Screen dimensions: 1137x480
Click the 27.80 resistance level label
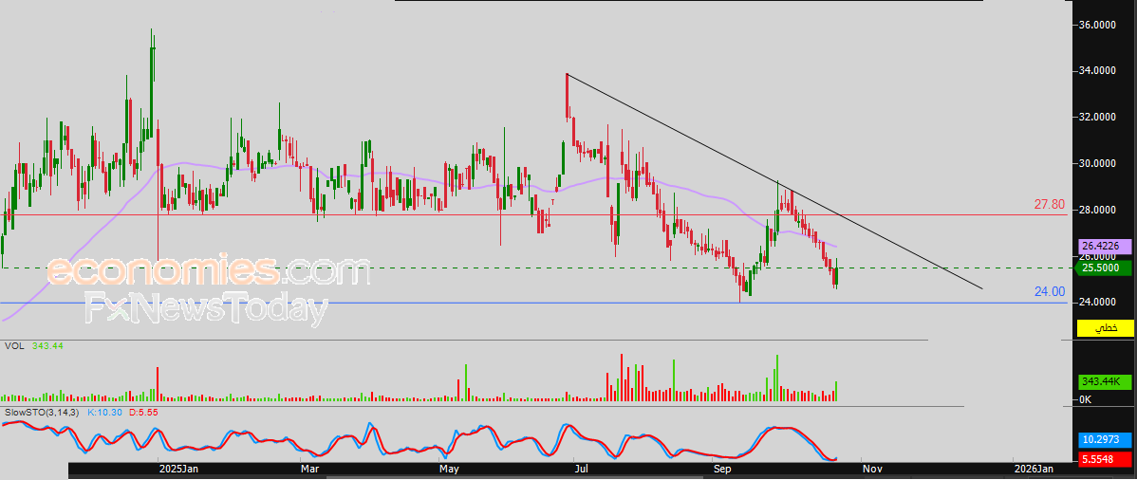click(1049, 205)
